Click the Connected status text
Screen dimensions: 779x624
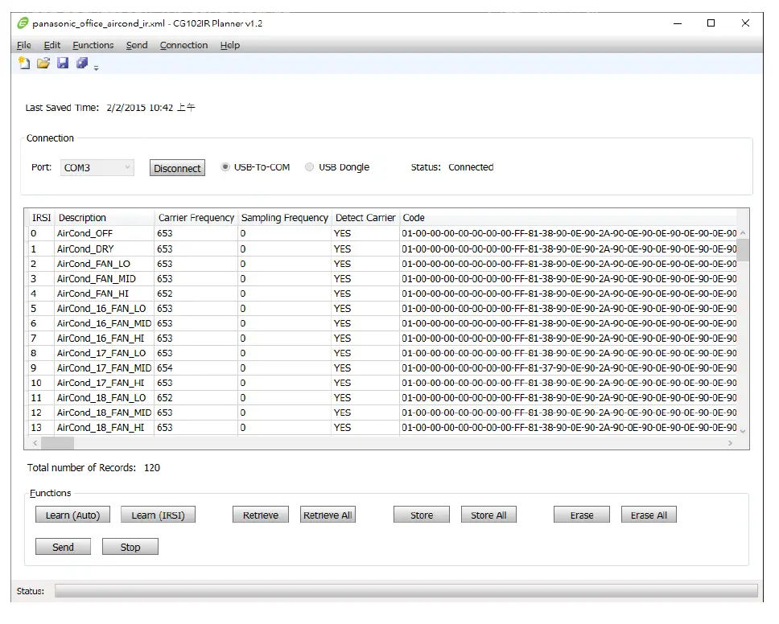tap(471, 167)
